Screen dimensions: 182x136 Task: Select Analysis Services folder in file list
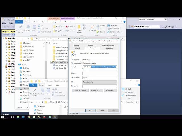click(x=61, y=47)
